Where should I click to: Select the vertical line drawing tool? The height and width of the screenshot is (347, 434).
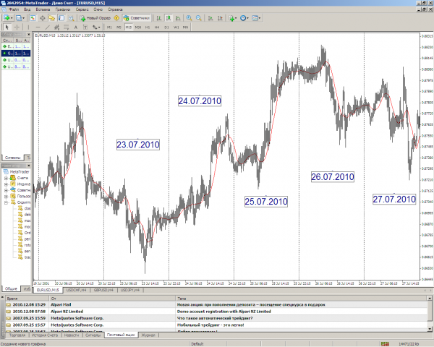pos(28,27)
